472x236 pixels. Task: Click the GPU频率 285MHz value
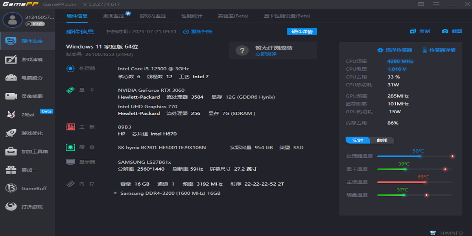pyautogui.click(x=398, y=96)
